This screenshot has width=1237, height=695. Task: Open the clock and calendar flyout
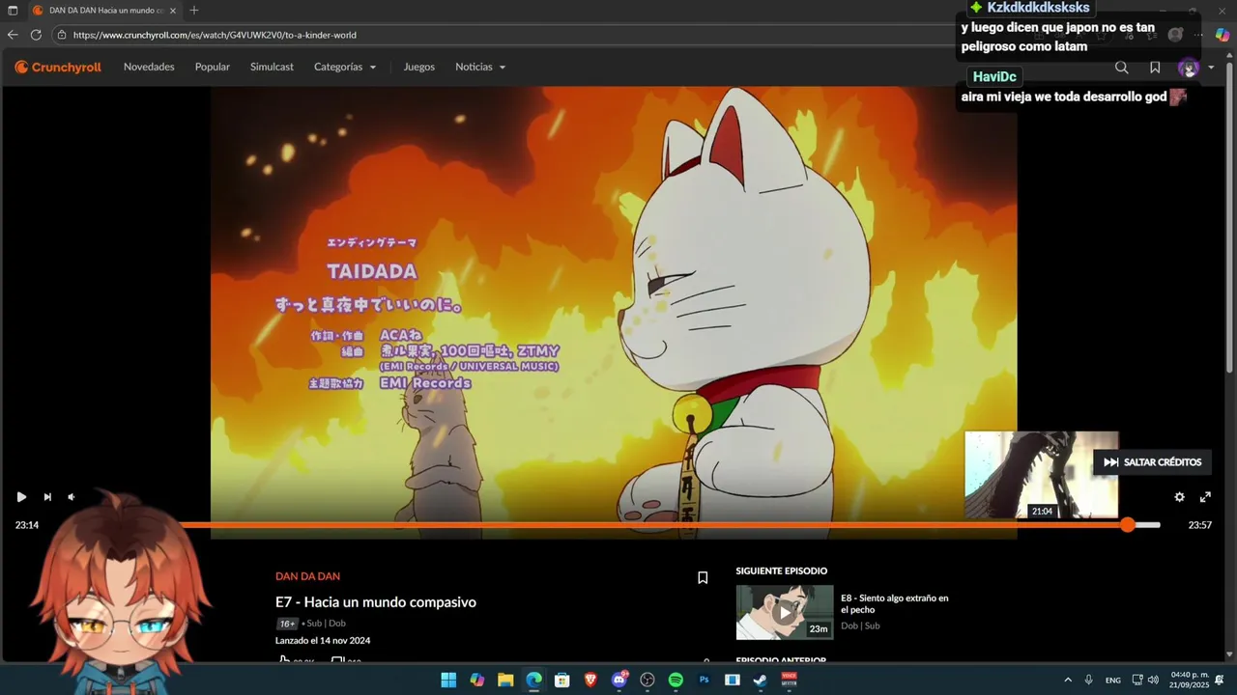tap(1190, 680)
